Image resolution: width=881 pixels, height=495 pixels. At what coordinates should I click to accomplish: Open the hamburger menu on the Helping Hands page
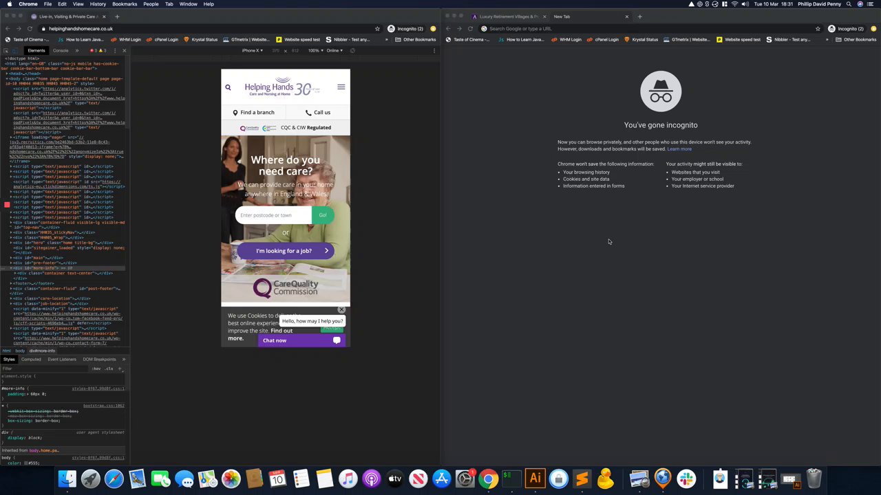[341, 87]
